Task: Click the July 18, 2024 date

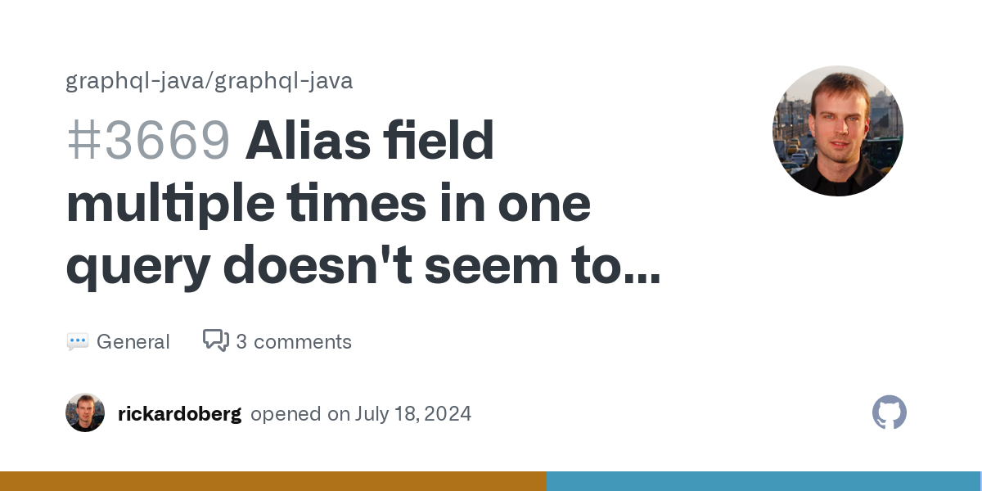Action: coord(413,414)
